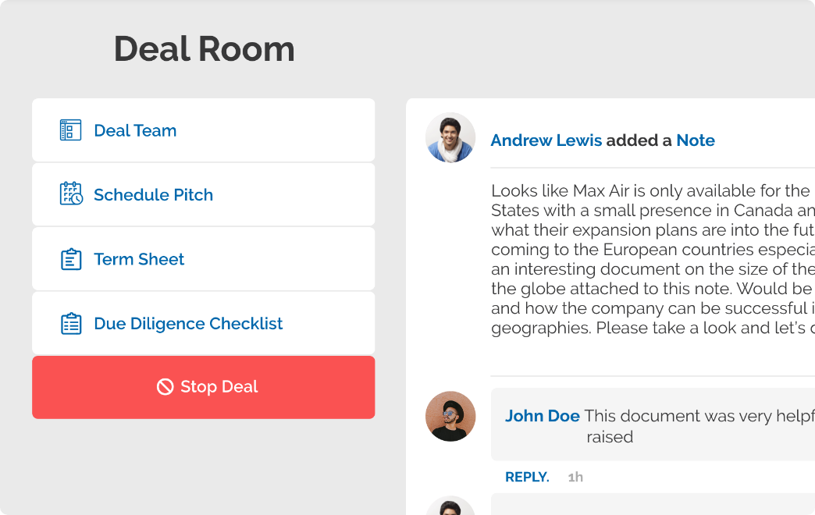Open the John Doe name link
This screenshot has width=815, height=515.
pyautogui.click(x=542, y=416)
